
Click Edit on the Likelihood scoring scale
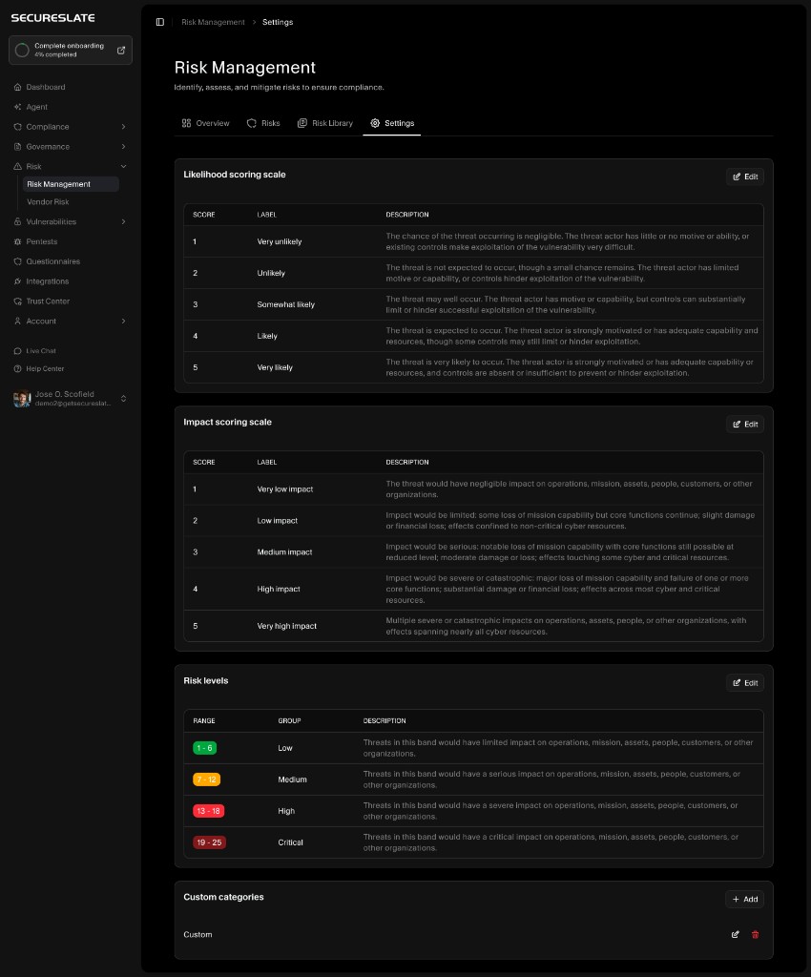point(744,177)
